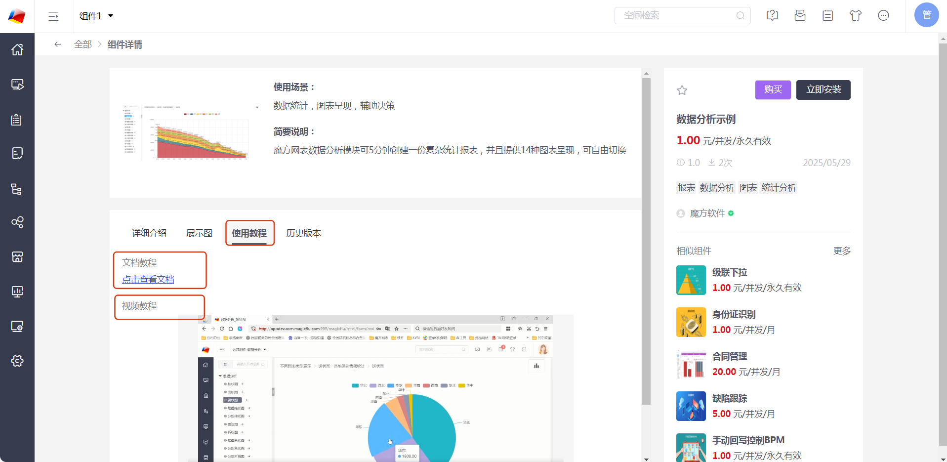
Task: Open the 合同管理 component thumbnail
Action: (x=691, y=364)
